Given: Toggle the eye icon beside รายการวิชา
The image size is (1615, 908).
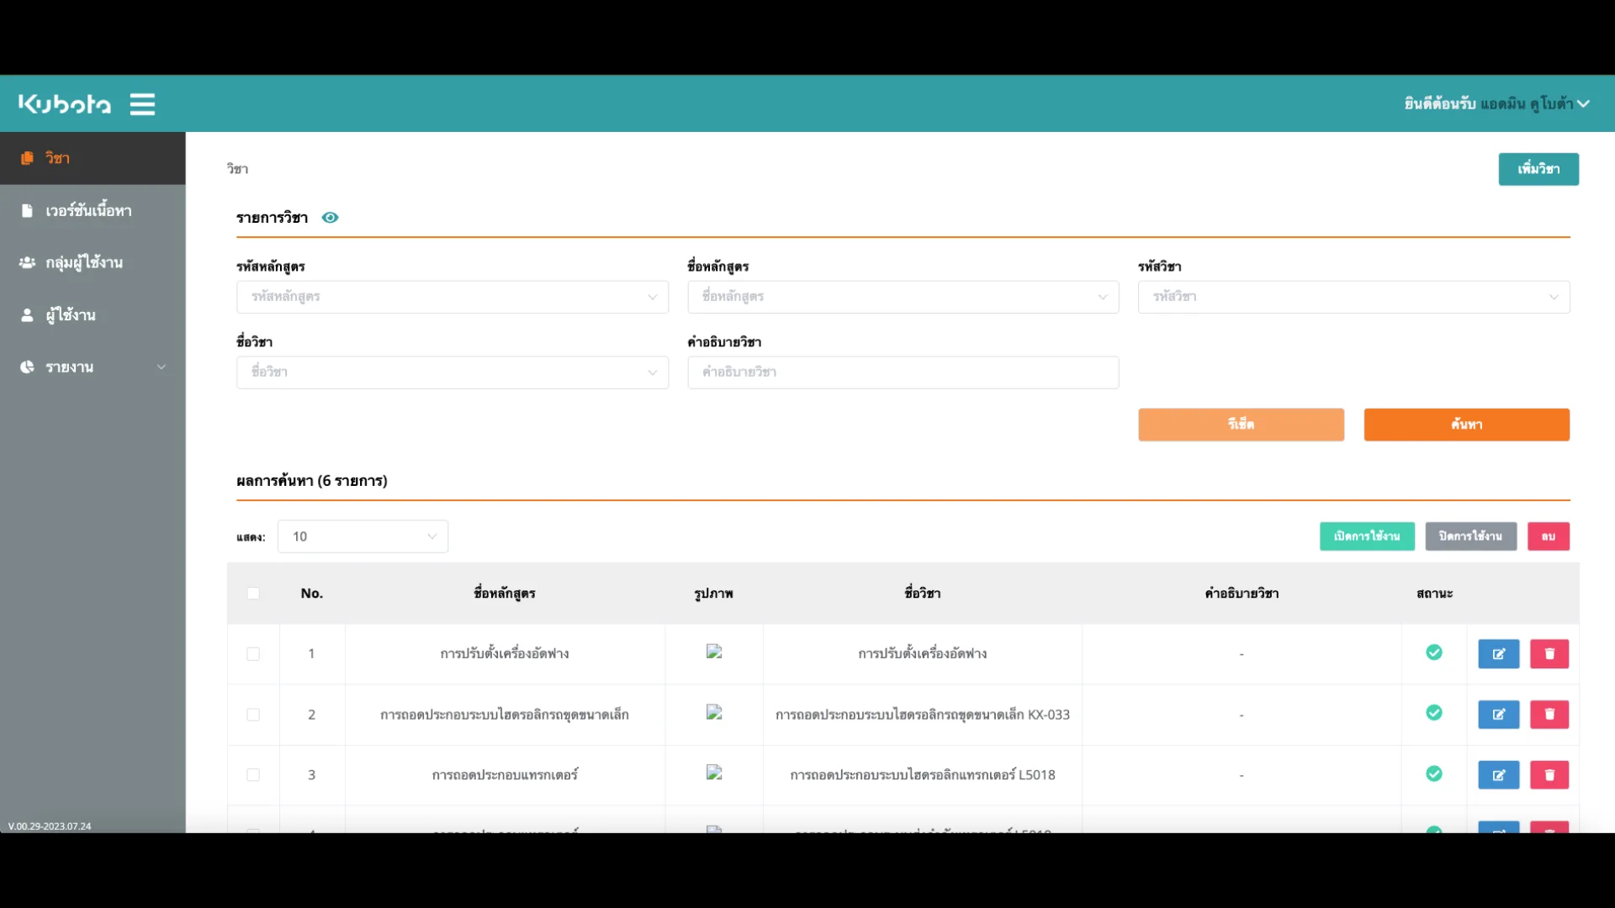Looking at the screenshot, I should pos(330,218).
